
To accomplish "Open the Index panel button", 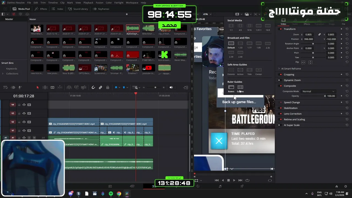I will [x=57, y=9].
